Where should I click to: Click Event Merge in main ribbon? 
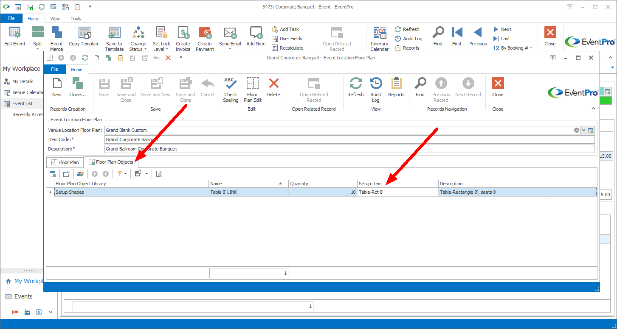point(56,39)
